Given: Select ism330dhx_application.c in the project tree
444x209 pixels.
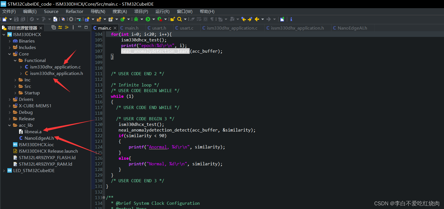Looking at the screenshot, I should click(x=55, y=67).
